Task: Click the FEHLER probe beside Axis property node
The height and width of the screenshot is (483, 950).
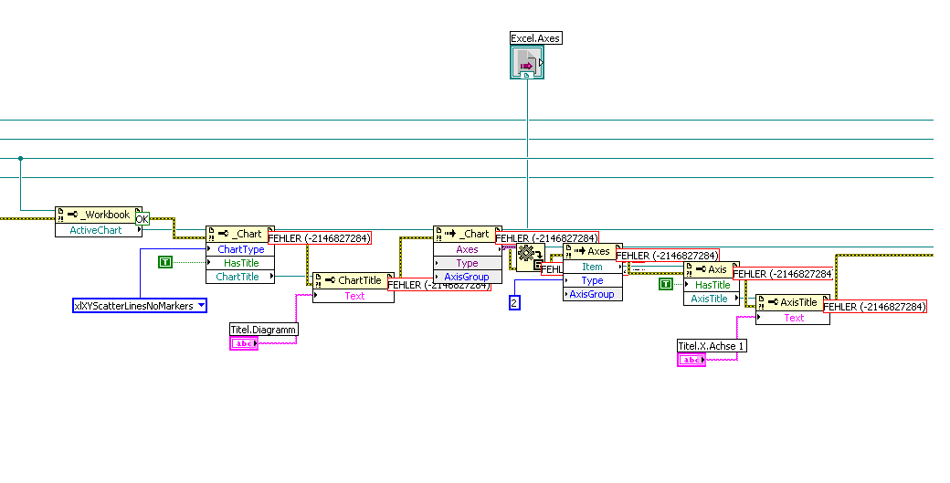Action: point(783,274)
